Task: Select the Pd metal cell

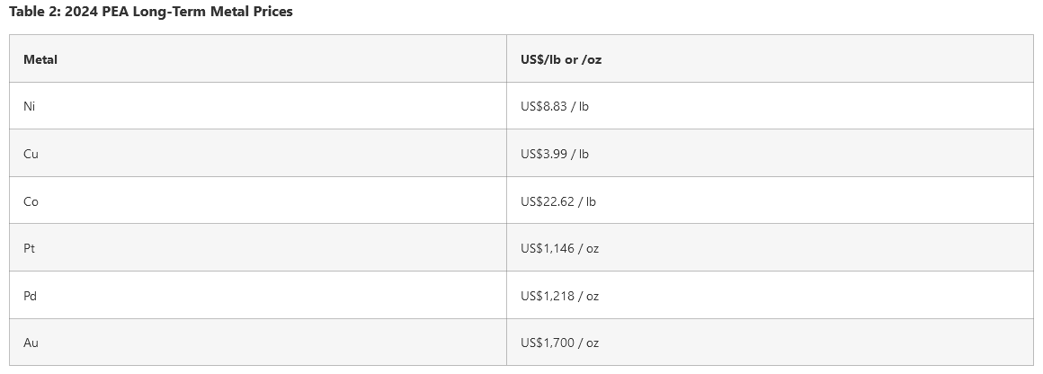Action: coord(31,296)
